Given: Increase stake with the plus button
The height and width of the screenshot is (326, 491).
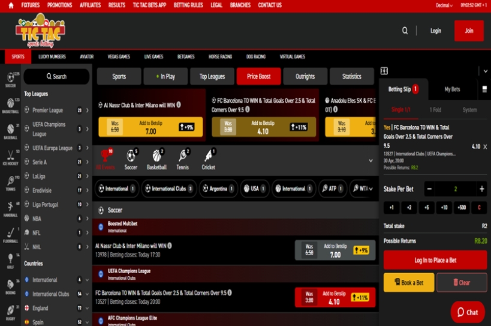Looking at the screenshot, I should point(481,189).
